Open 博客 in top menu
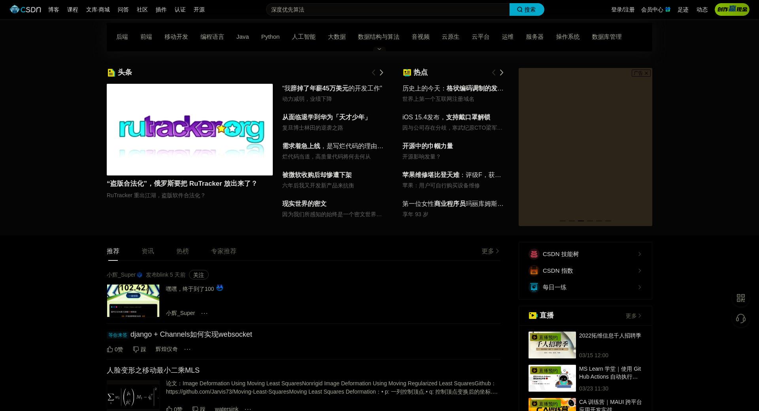Screen dimensions: 759x411 54,9
